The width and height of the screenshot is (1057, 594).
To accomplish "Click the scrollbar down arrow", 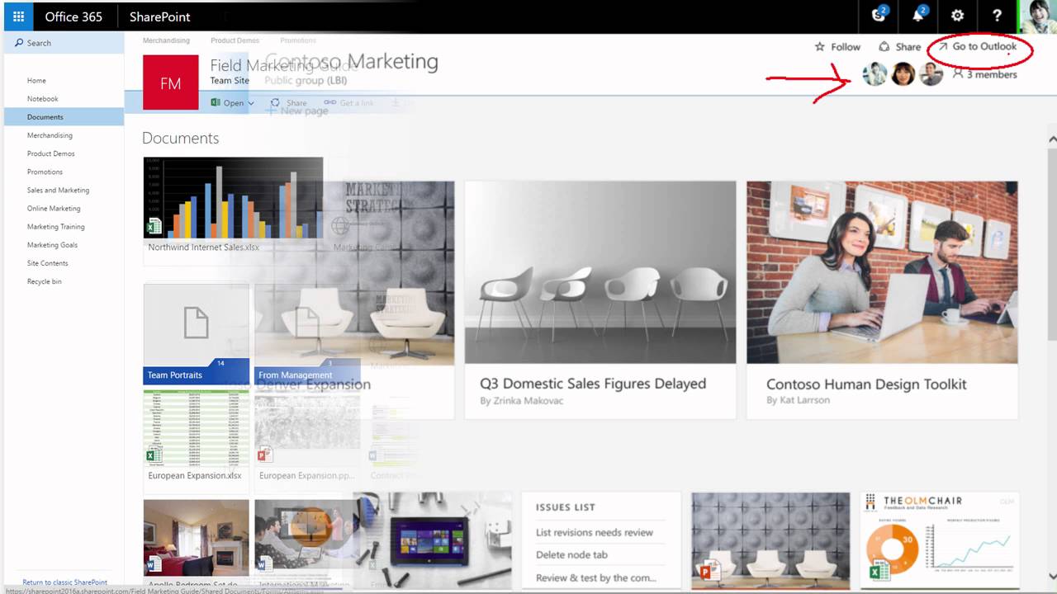I will [1052, 576].
